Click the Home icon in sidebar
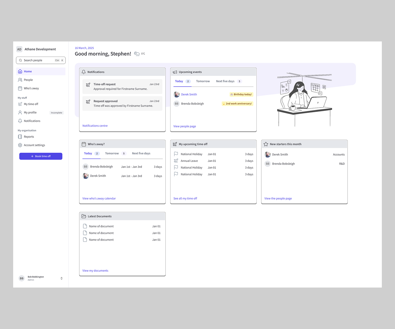The height and width of the screenshot is (329, 395). pyautogui.click(x=20, y=71)
